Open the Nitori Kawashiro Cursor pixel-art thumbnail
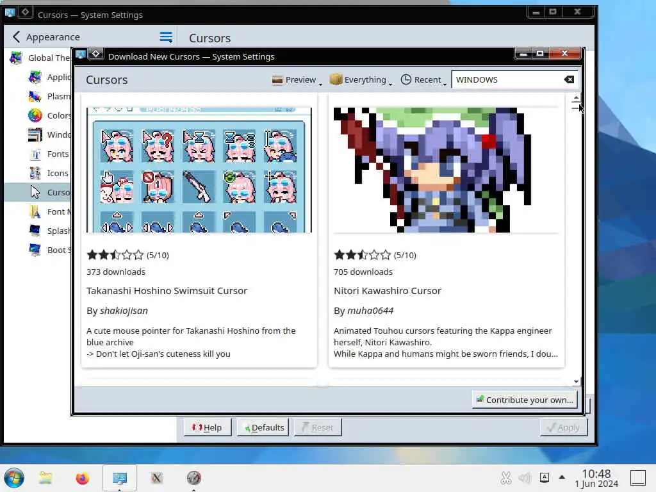This screenshot has height=492, width=656. (x=446, y=170)
